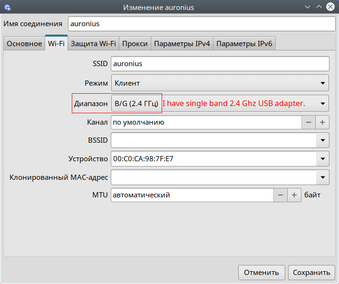The height and width of the screenshot is (284, 339).
Task: Increase channel with plus button
Action: point(322,122)
